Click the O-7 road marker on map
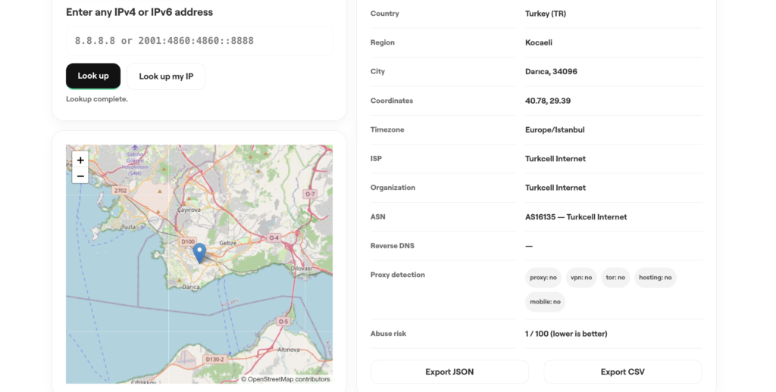This screenshot has width=776, height=392. coord(310,194)
